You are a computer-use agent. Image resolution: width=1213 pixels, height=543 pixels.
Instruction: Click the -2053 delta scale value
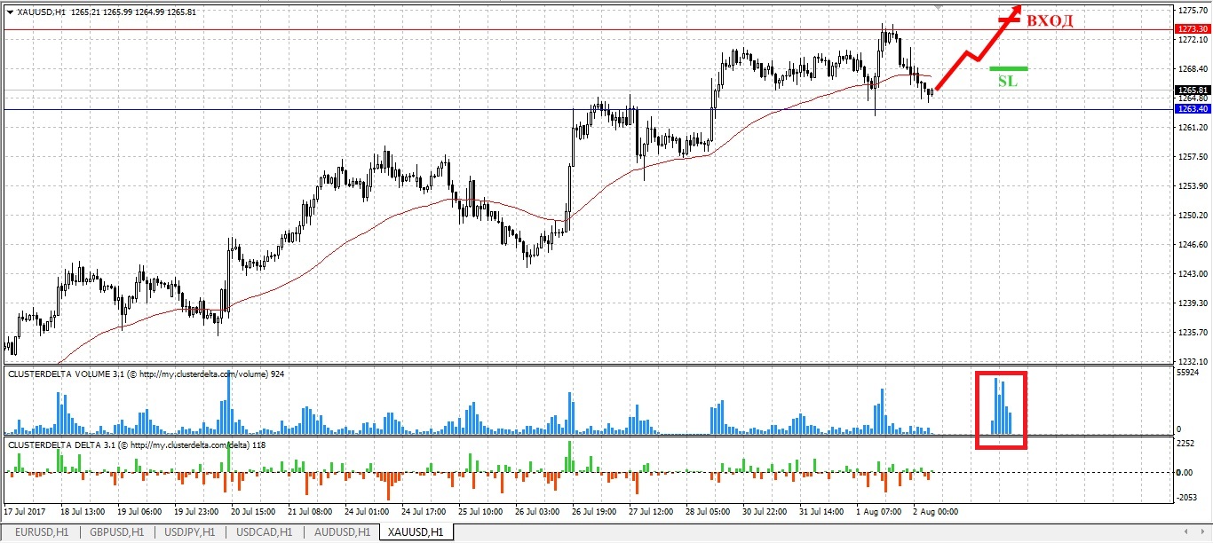(x=1188, y=498)
